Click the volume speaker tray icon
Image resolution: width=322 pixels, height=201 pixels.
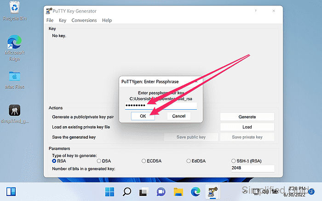[x=265, y=192]
